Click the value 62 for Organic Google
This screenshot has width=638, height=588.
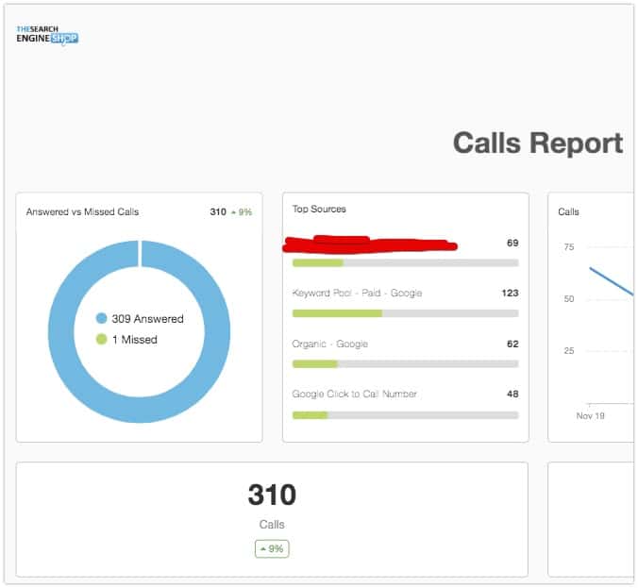coord(512,344)
